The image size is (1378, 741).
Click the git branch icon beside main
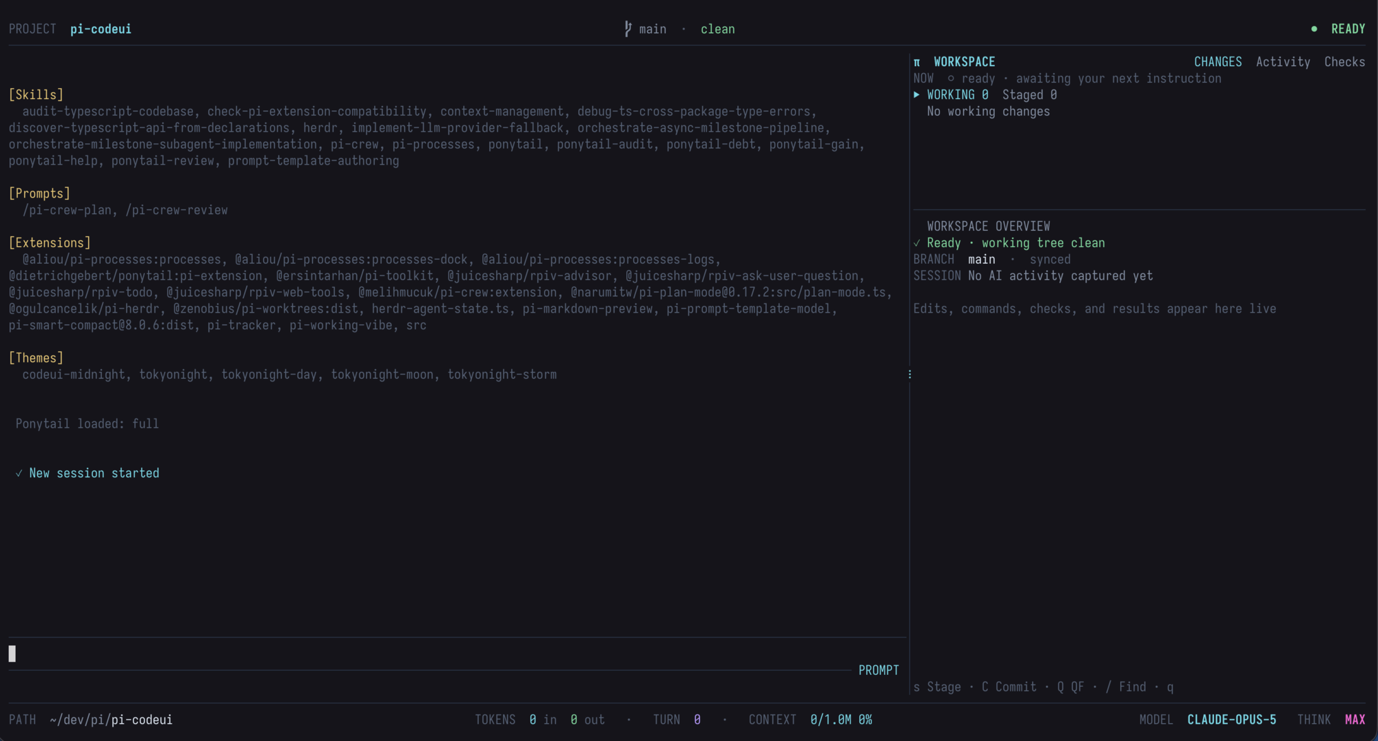point(628,29)
